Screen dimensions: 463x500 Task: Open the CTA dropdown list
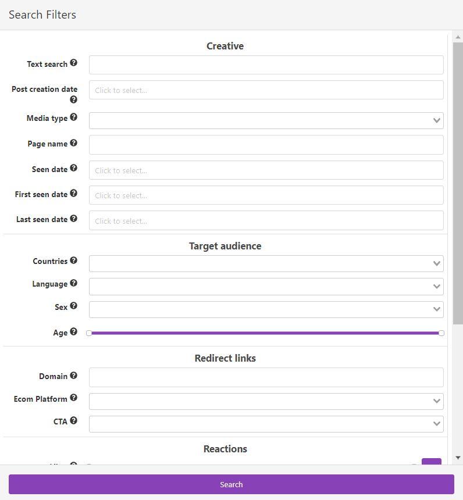click(x=266, y=424)
